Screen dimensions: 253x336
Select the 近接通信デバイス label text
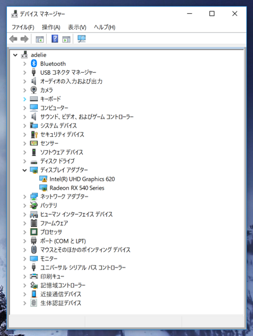coord(61,294)
